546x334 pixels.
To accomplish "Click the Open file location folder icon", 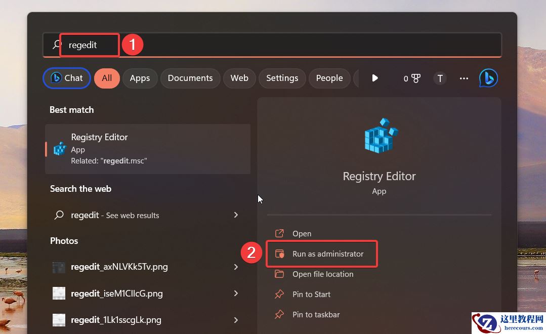I will (x=279, y=274).
